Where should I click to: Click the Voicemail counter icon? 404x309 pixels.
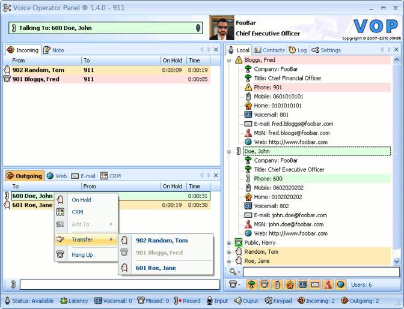click(x=98, y=301)
